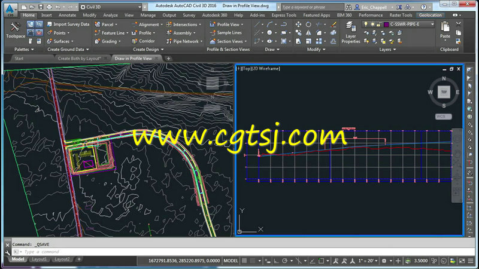Switch to the Start drawing tab
The width and height of the screenshot is (479, 269).
19,58
